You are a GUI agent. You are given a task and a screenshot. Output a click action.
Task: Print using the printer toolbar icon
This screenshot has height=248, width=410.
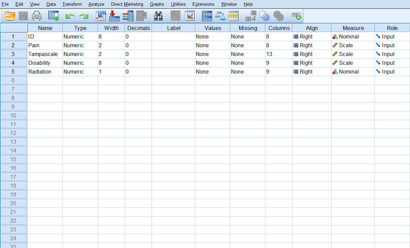[36, 16]
